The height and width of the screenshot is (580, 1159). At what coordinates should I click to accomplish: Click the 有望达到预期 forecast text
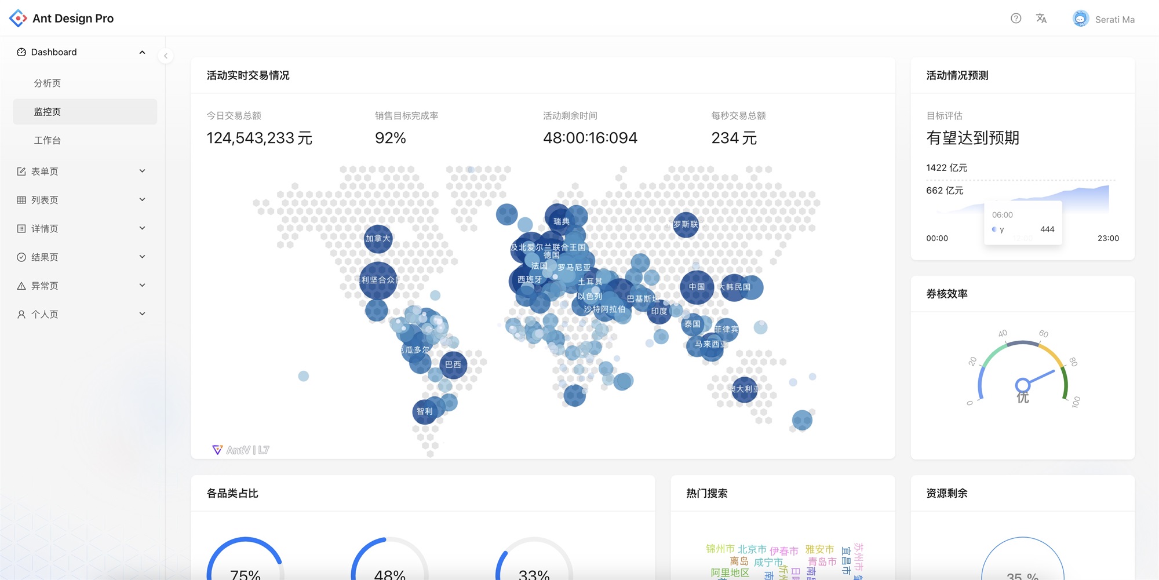point(973,138)
